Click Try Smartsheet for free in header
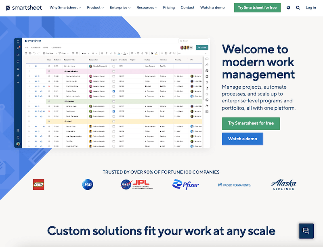The width and height of the screenshot is (323, 247). tap(257, 8)
